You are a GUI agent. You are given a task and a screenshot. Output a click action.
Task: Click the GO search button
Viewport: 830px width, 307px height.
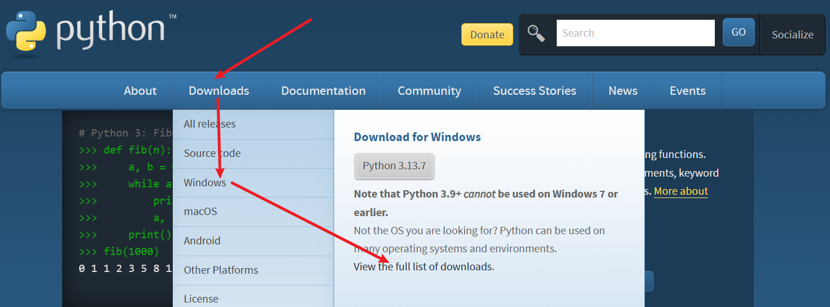[x=739, y=33]
